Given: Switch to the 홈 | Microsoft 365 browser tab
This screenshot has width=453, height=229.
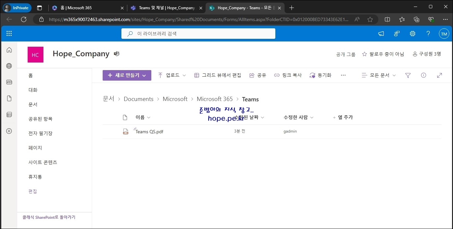Looking at the screenshot, I should (x=88, y=8).
